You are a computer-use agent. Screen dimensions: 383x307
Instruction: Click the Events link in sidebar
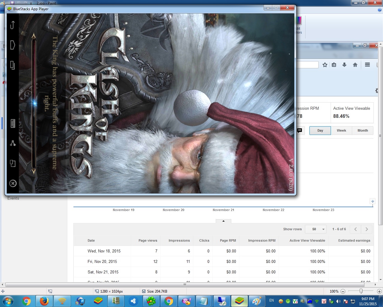click(13, 198)
